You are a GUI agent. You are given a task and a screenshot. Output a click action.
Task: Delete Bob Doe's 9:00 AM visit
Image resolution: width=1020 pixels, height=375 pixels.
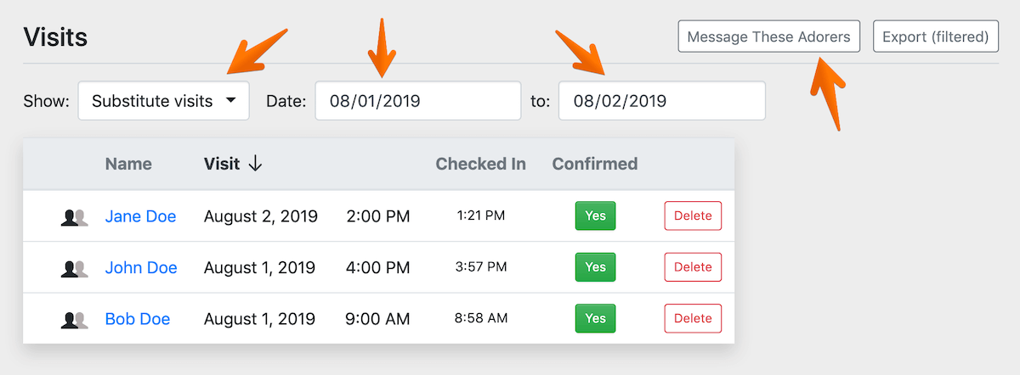point(692,319)
